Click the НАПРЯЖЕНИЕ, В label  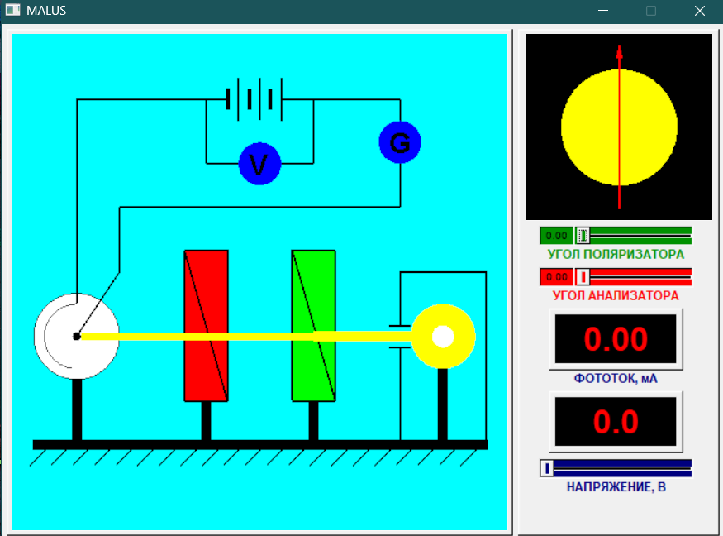click(x=616, y=487)
